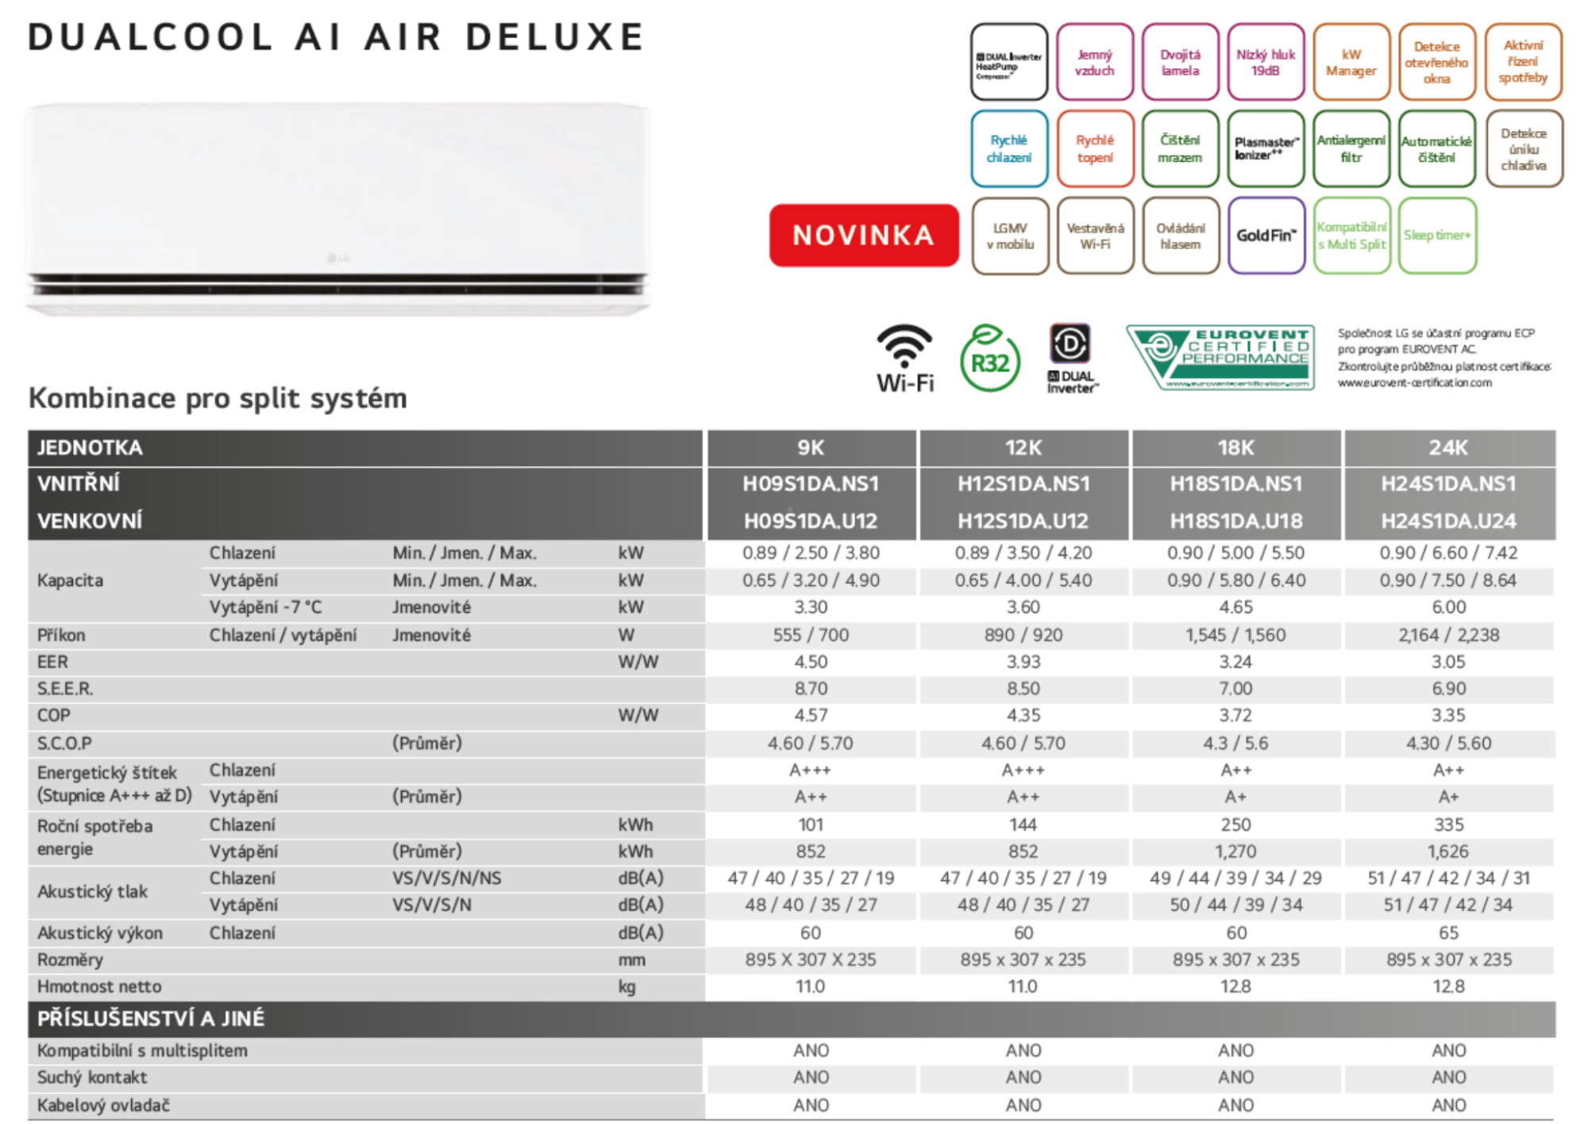Click sound pressure 51 / 47 / 42 / 34
Image resolution: width=1580 pixels, height=1124 pixels.
[1449, 905]
